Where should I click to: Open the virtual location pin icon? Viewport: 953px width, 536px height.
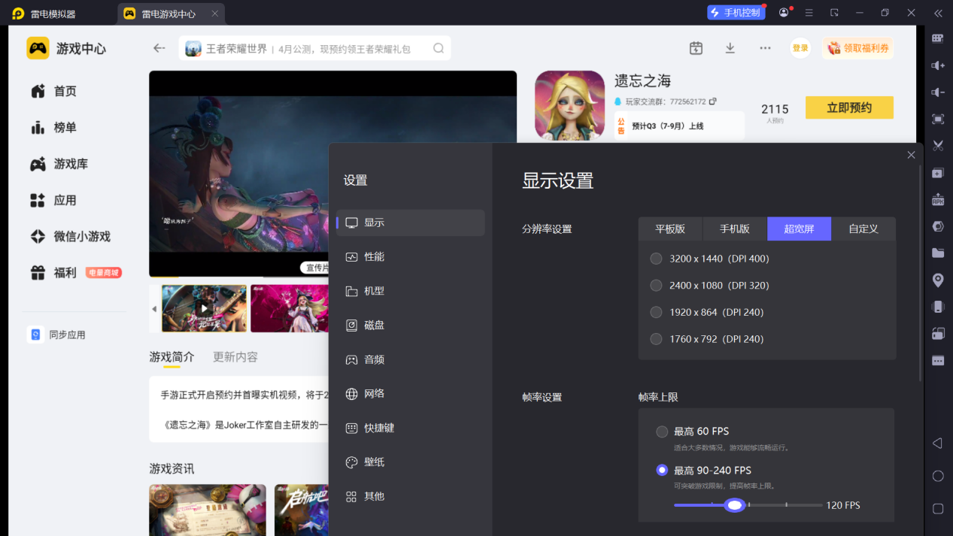coord(937,280)
